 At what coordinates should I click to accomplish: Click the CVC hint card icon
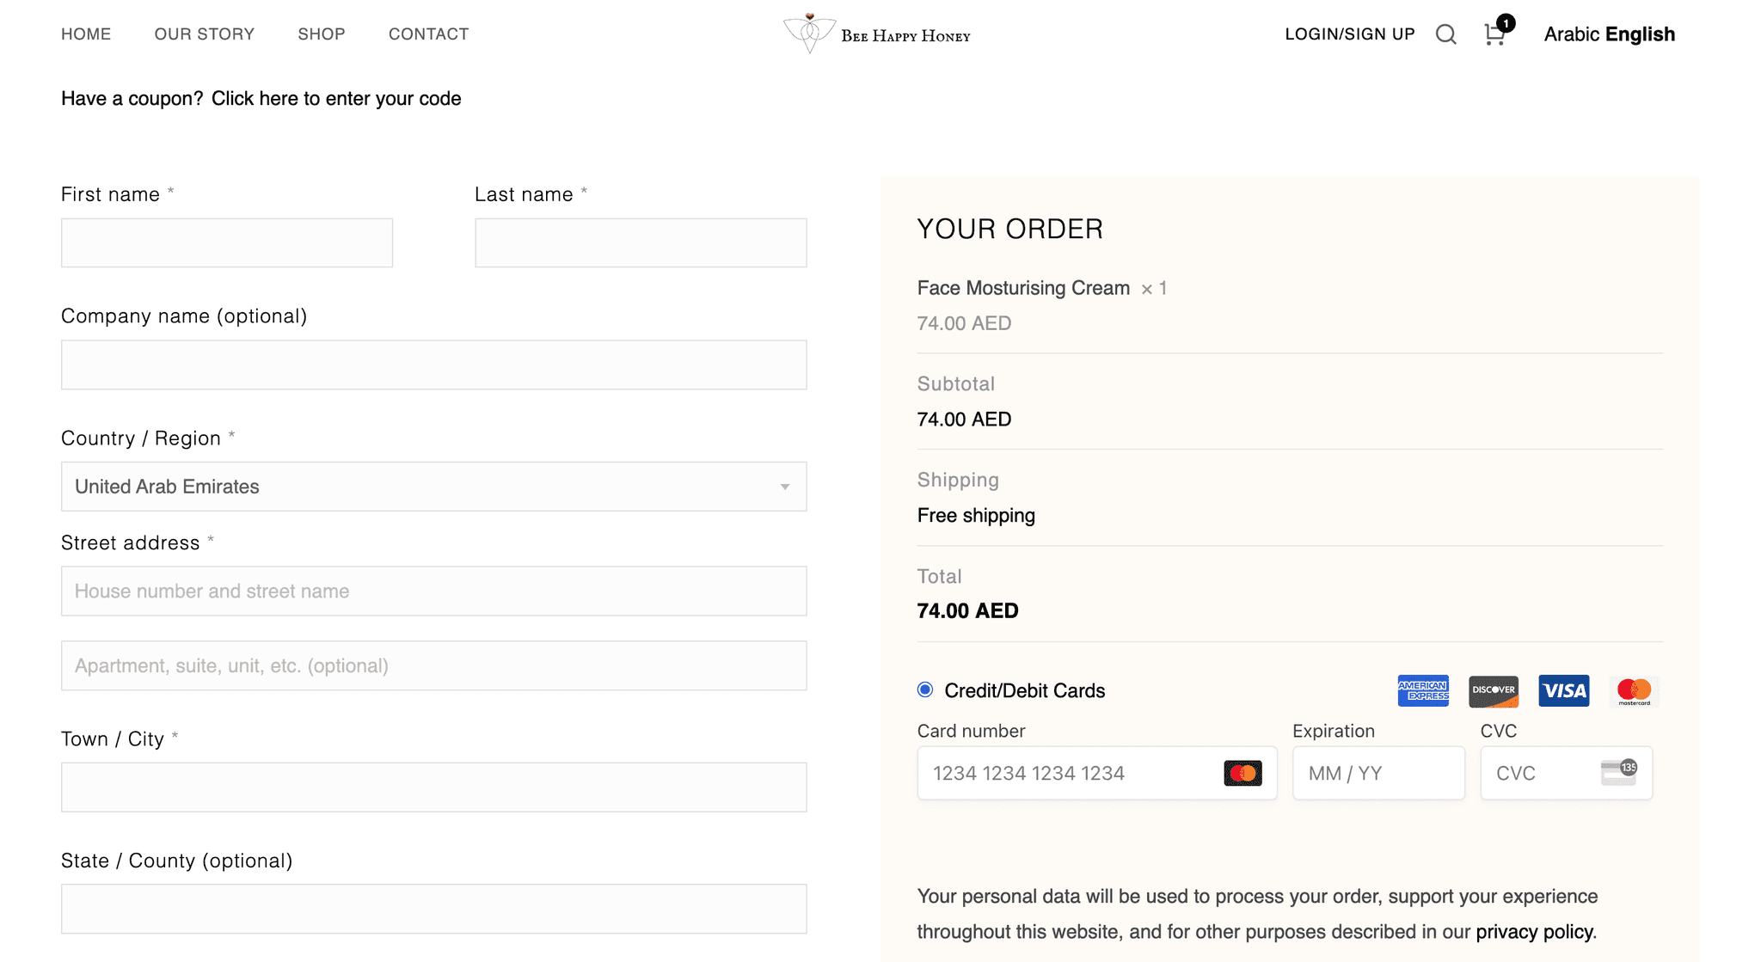coord(1618,772)
